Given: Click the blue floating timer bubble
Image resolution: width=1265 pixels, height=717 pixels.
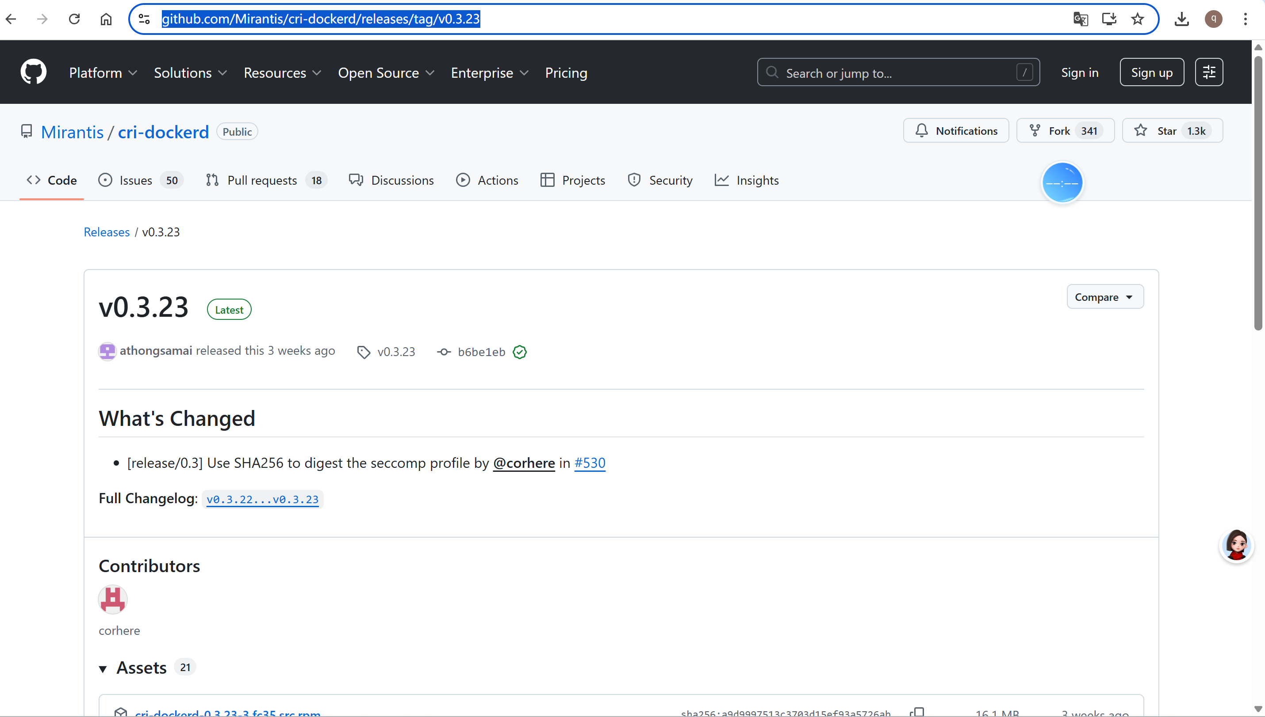Looking at the screenshot, I should [1062, 183].
